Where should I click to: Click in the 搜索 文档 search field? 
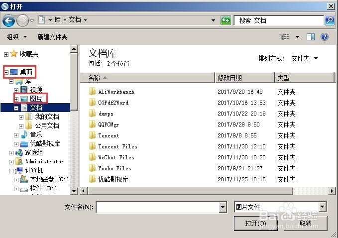[x=279, y=20]
